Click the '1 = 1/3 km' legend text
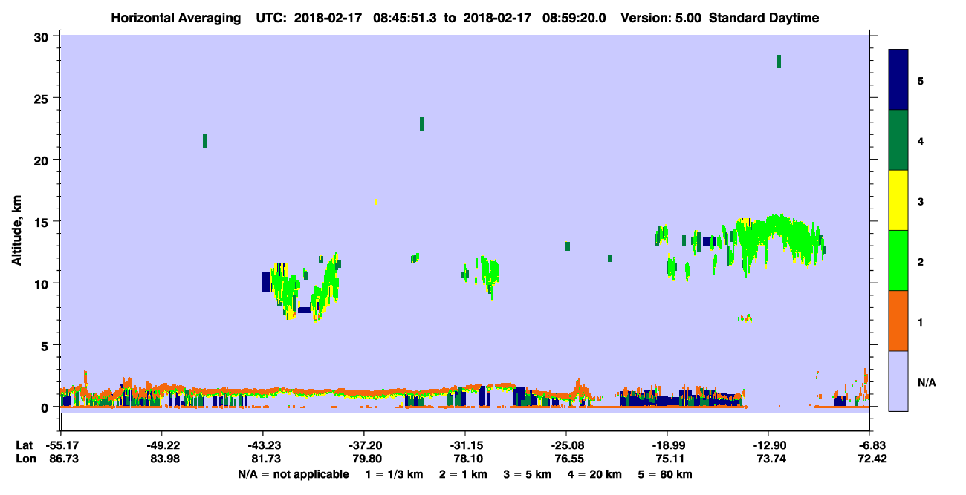Screen dimensions: 966x495 tap(393, 474)
